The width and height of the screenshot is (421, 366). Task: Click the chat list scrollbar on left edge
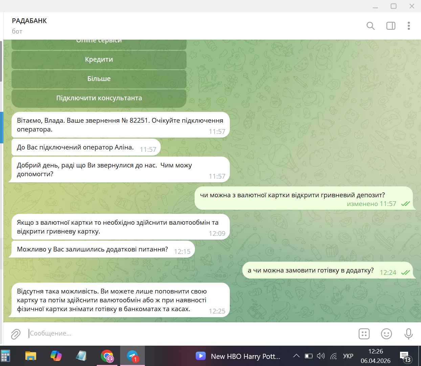(x=1, y=61)
